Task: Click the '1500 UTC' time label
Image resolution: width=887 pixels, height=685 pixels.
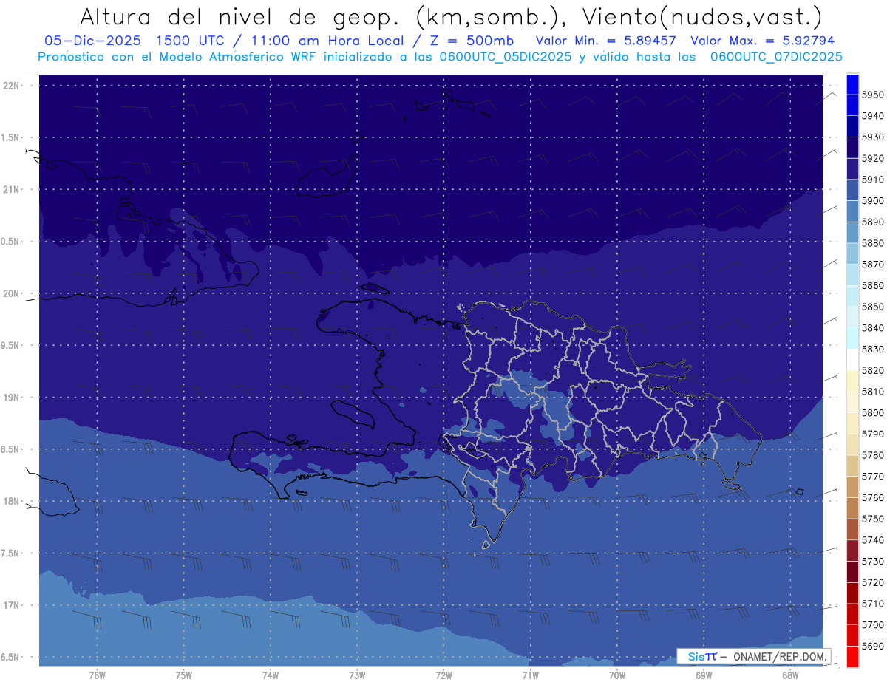Action: tap(190, 41)
